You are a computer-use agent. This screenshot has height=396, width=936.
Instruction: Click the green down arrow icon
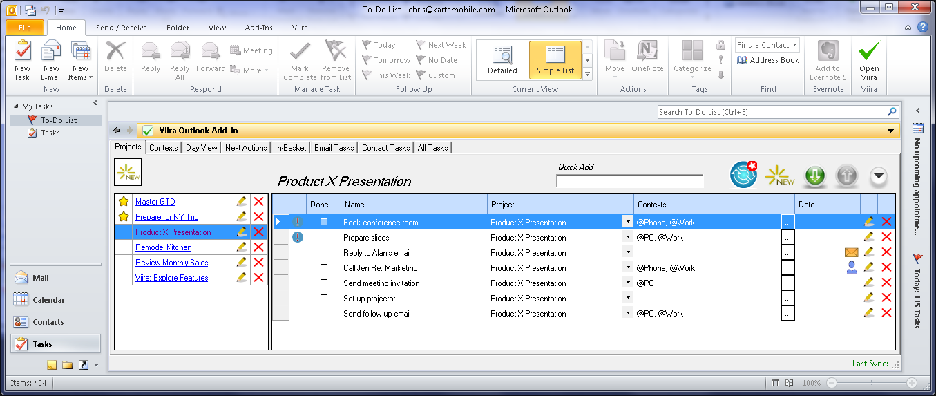coord(815,176)
